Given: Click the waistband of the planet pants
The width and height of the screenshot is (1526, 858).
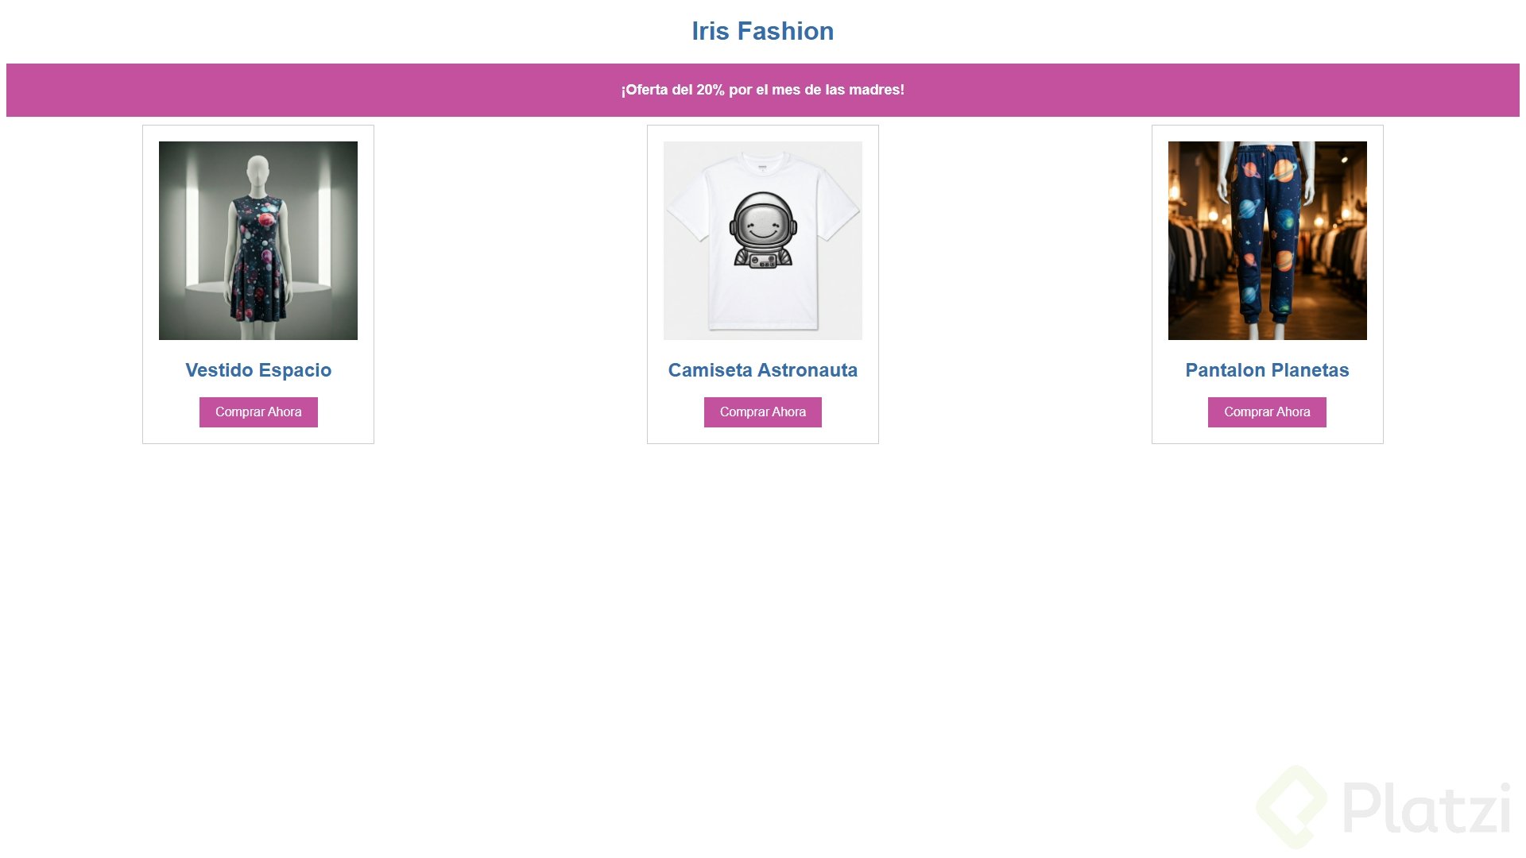Looking at the screenshot, I should pyautogui.click(x=1267, y=151).
